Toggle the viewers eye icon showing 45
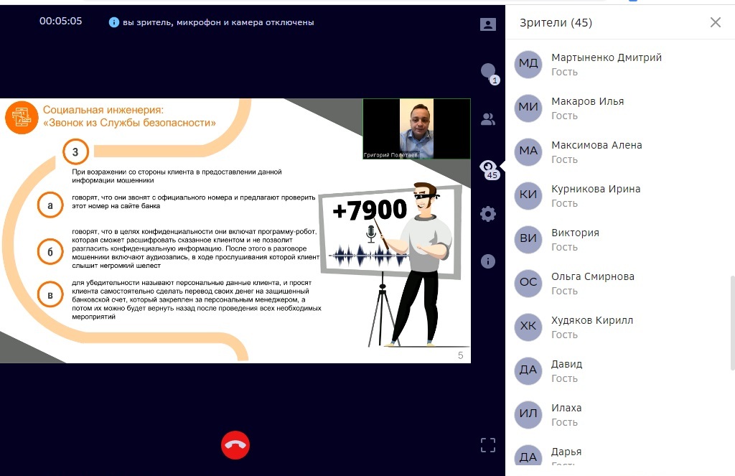The width and height of the screenshot is (735, 476). point(488,167)
